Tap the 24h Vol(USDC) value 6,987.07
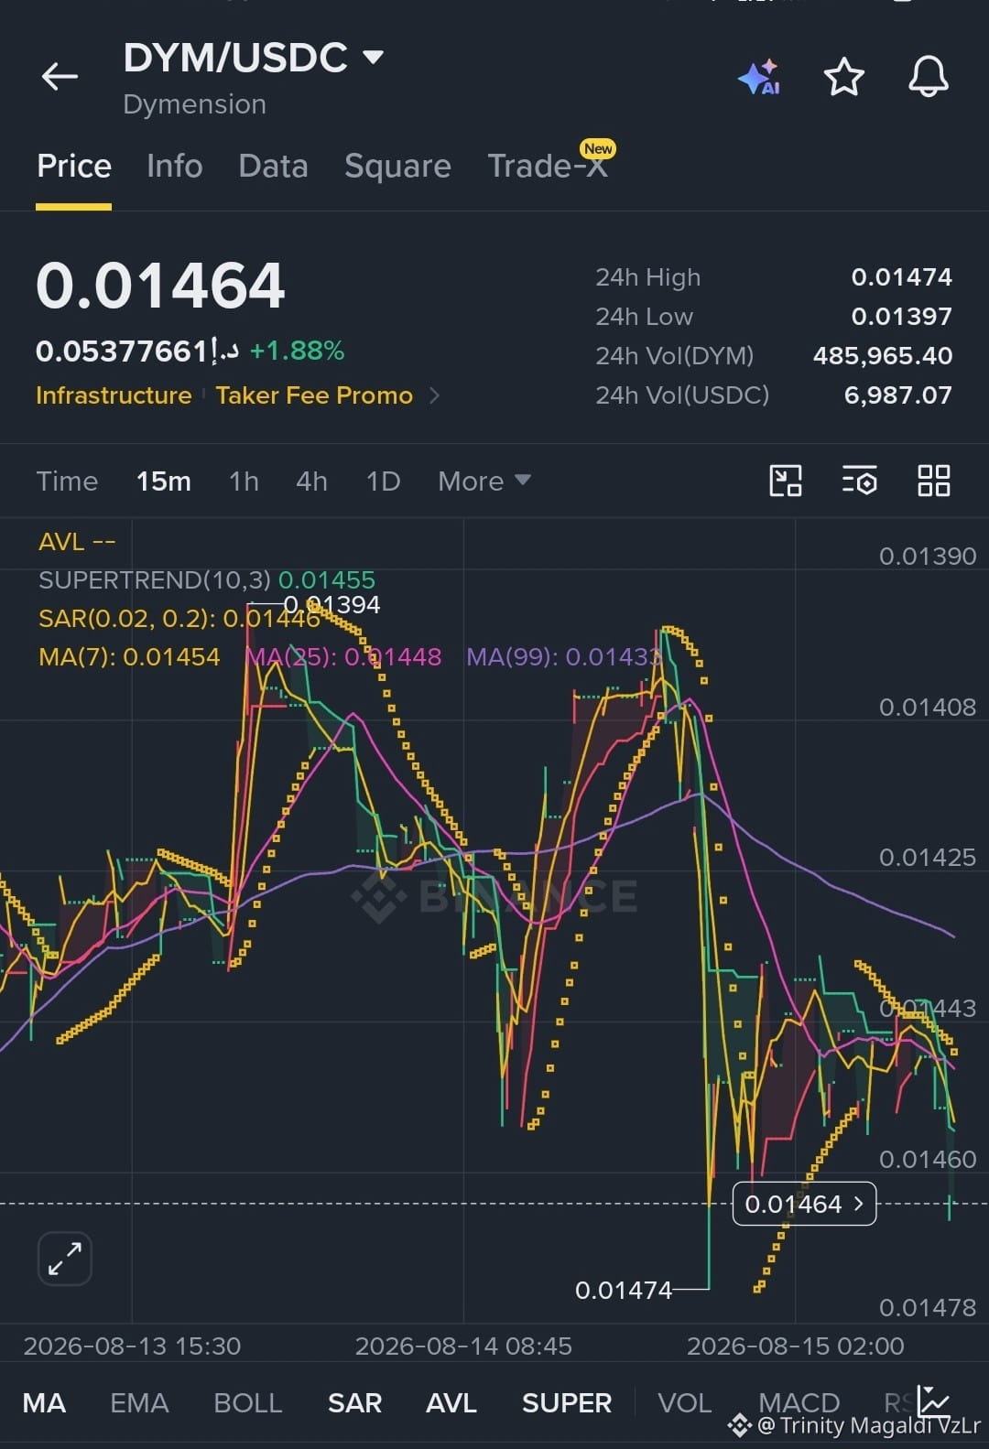 [x=897, y=395]
